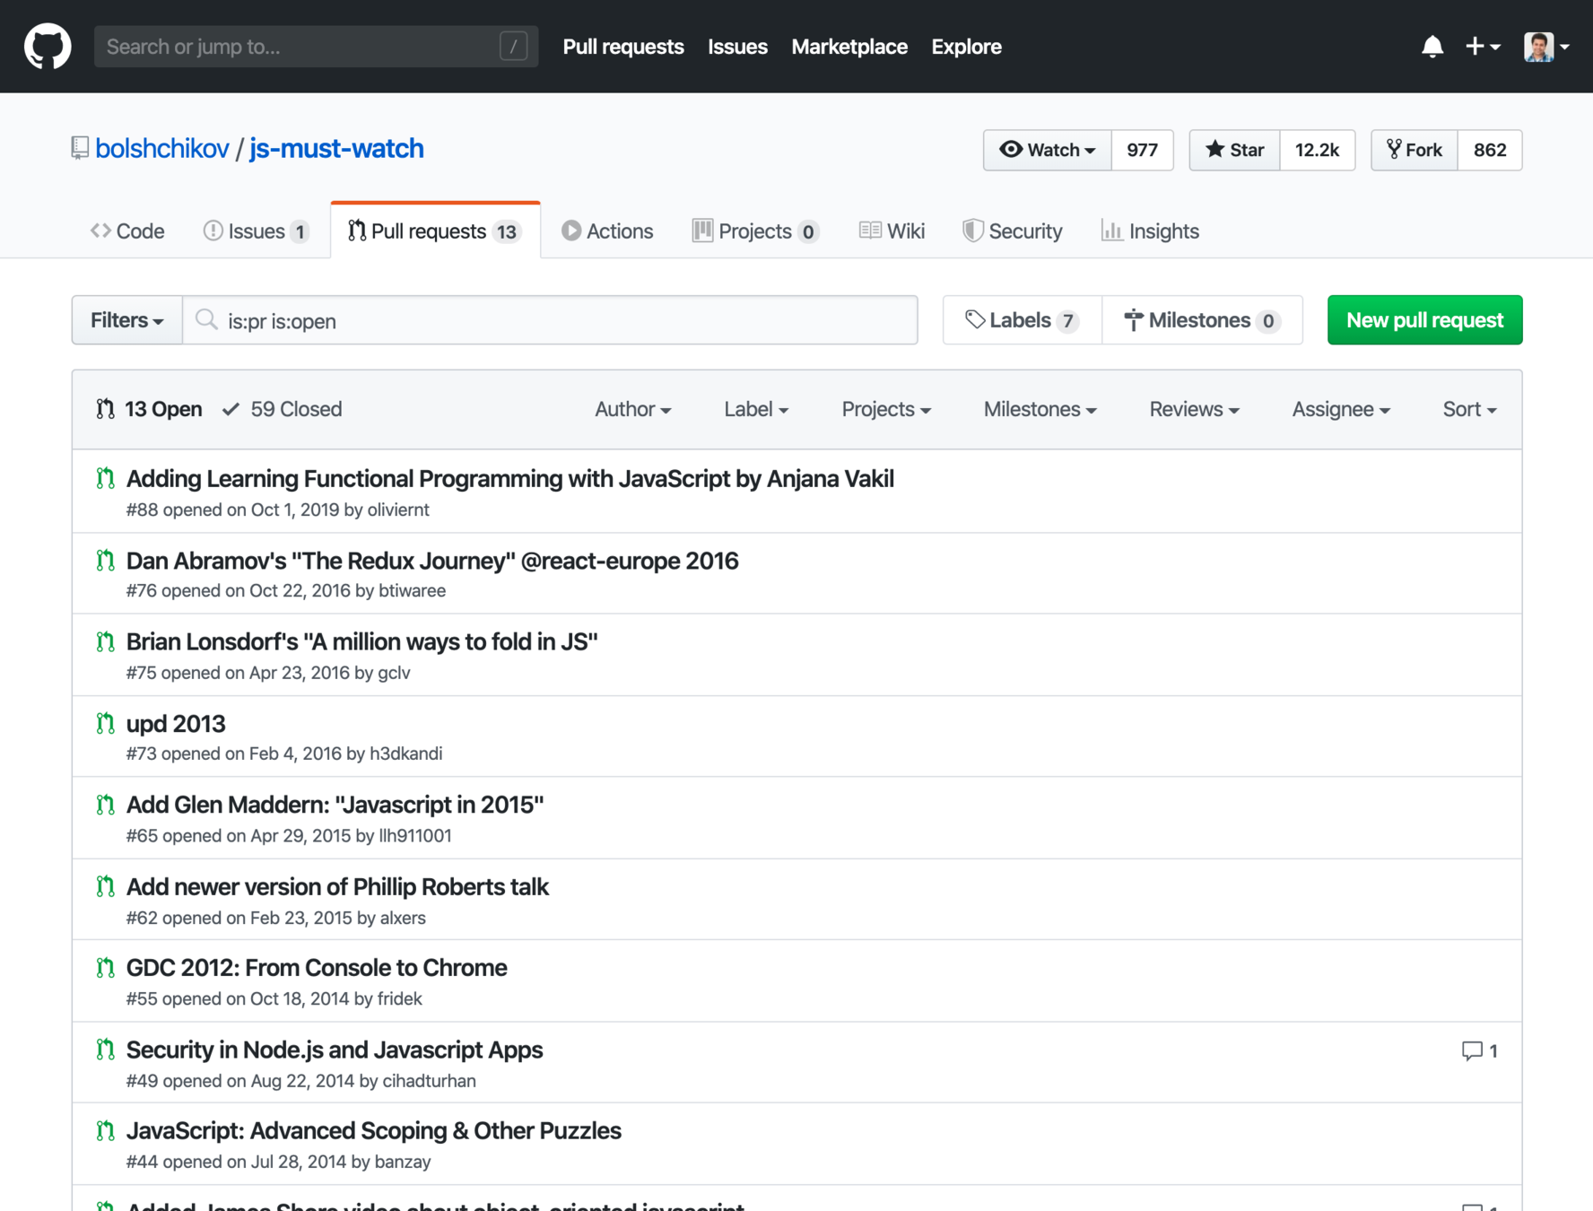Open the Security tab
The height and width of the screenshot is (1211, 1593).
[1012, 231]
